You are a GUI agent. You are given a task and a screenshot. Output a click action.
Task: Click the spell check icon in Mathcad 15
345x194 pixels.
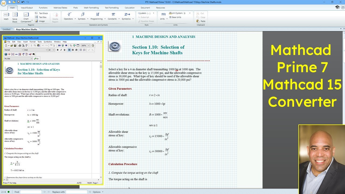27,46
